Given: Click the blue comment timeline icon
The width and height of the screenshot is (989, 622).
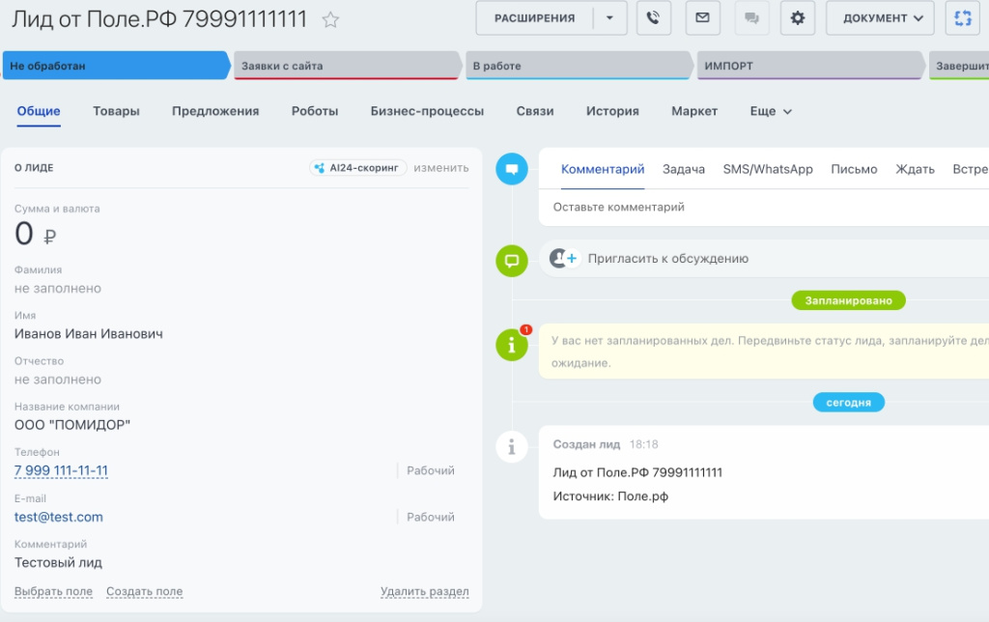Looking at the screenshot, I should [x=511, y=169].
